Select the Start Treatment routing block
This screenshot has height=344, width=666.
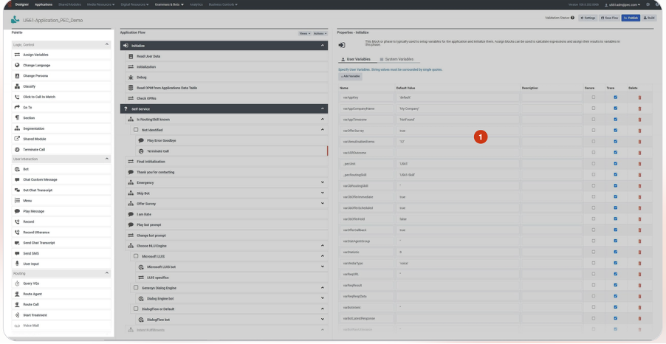pyautogui.click(x=61, y=315)
